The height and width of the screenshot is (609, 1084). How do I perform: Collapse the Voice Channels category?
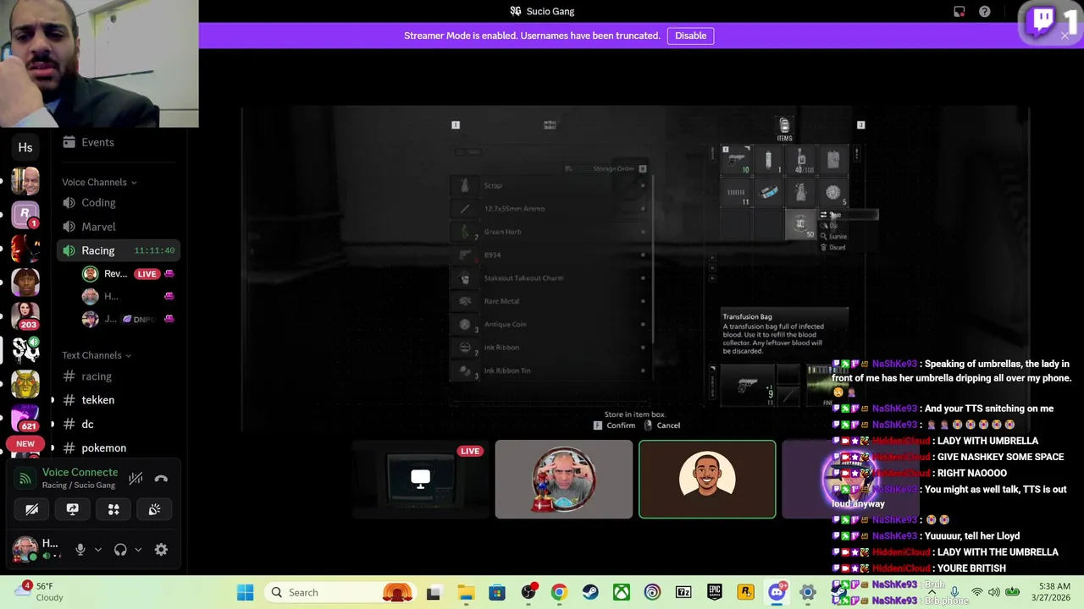(98, 182)
